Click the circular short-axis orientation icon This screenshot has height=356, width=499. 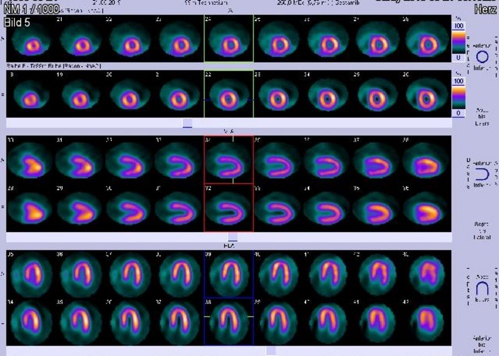(x=482, y=57)
